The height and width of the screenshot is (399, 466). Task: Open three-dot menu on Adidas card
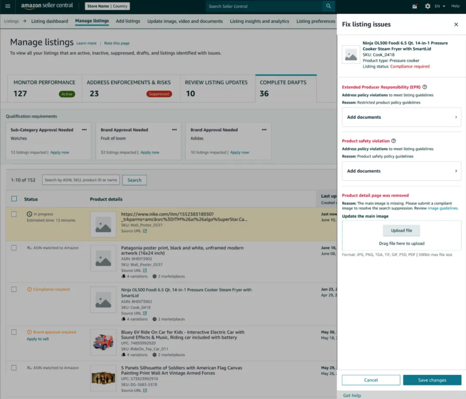point(264,130)
